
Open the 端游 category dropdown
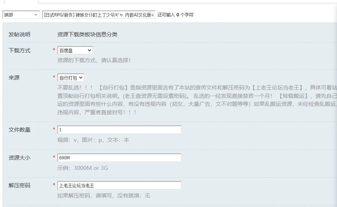21,15
